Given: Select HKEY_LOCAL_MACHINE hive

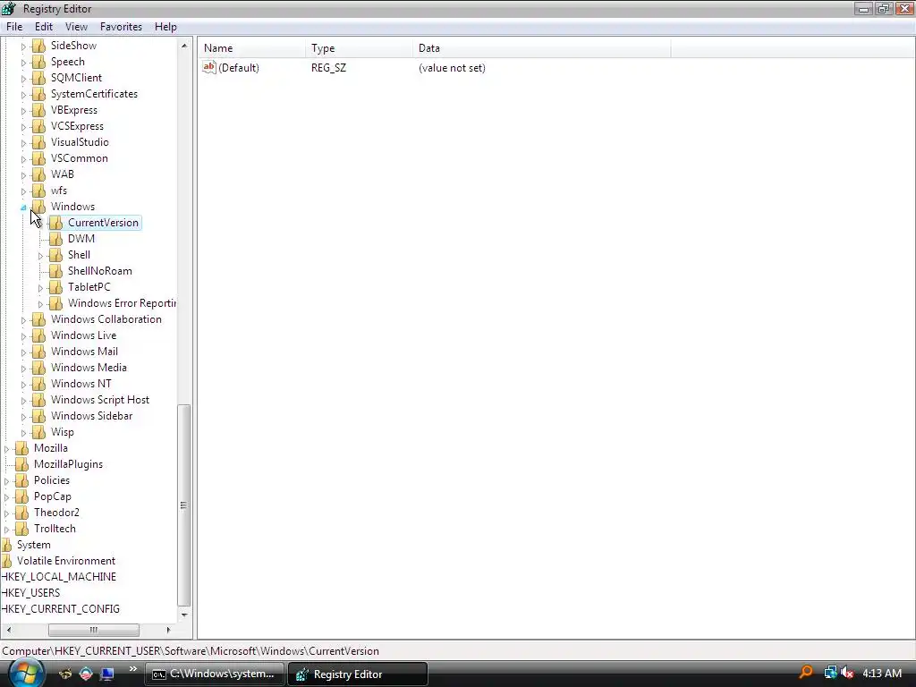Looking at the screenshot, I should point(58,577).
